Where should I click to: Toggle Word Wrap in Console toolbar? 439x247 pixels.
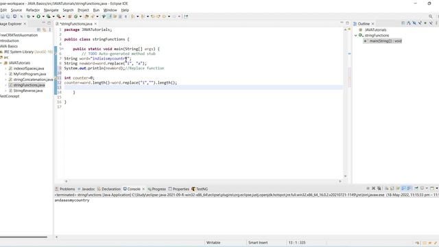pos(398,188)
